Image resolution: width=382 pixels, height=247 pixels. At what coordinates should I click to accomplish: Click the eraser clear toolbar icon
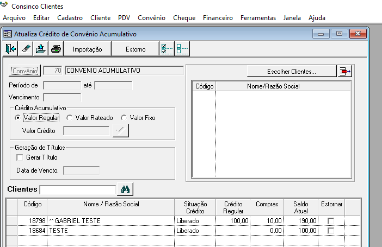26,49
